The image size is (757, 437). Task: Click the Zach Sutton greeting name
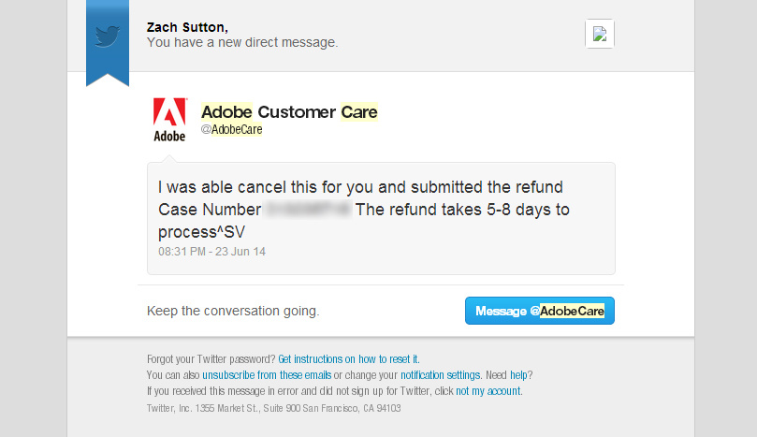[x=187, y=27]
